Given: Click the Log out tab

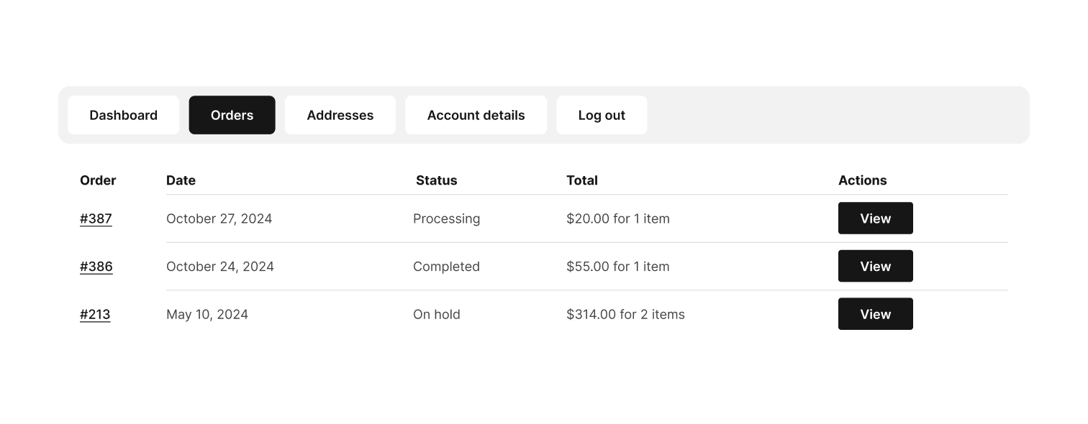Looking at the screenshot, I should [602, 115].
